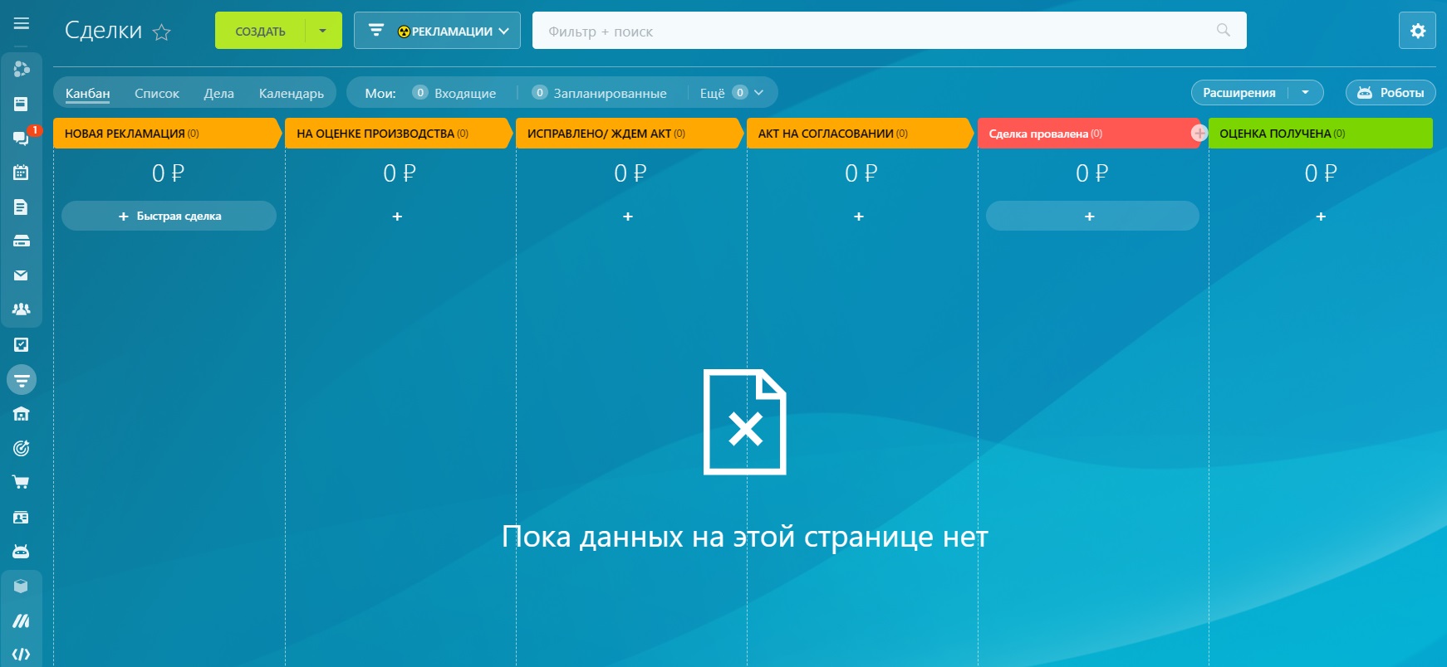1447x667 pixels.
Task: Click the settings gear icon
Action: [1417, 31]
